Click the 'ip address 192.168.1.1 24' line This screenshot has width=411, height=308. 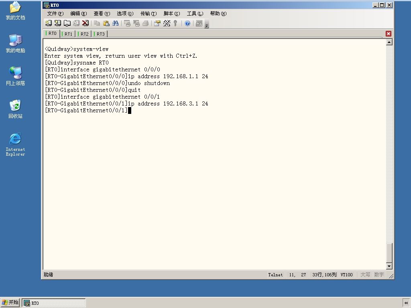[x=126, y=77]
